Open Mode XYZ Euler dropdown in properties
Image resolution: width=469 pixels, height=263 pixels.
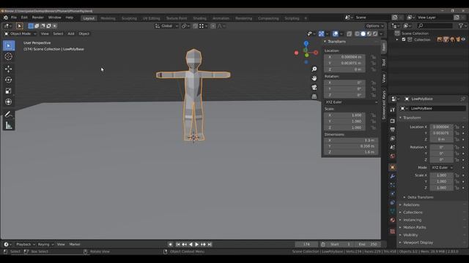click(442, 167)
